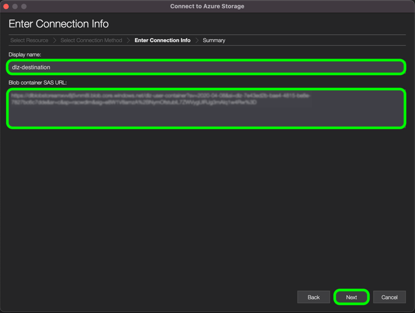Focus the Display name field with dlz-destination

pyautogui.click(x=206, y=67)
